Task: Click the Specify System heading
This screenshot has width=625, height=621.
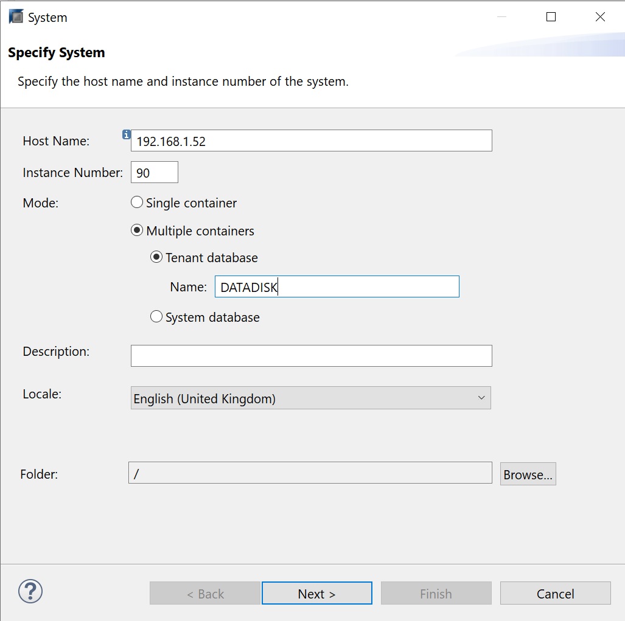Action: click(x=56, y=52)
